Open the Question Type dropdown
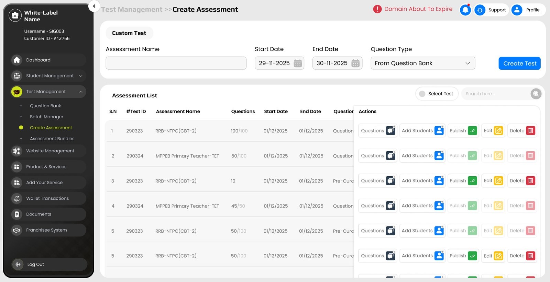The image size is (550, 282). point(423,63)
